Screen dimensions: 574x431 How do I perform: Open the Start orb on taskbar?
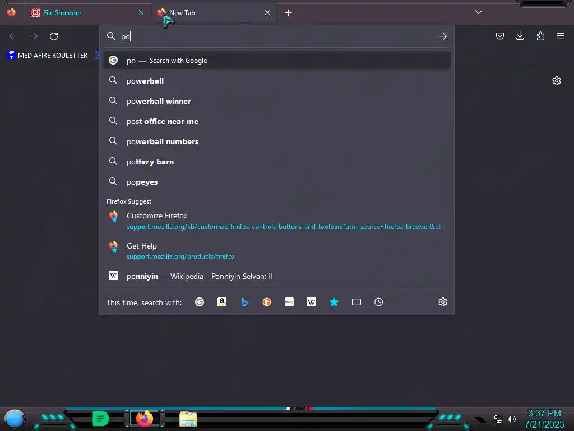[15, 419]
